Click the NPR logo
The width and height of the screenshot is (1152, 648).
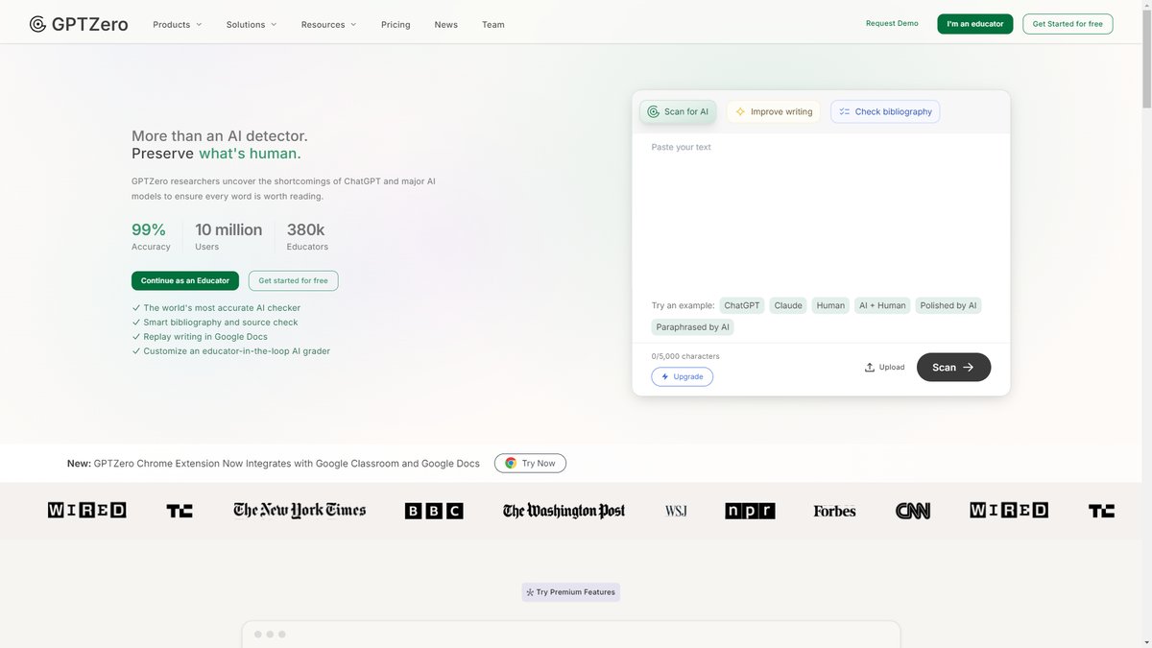pyautogui.click(x=750, y=511)
